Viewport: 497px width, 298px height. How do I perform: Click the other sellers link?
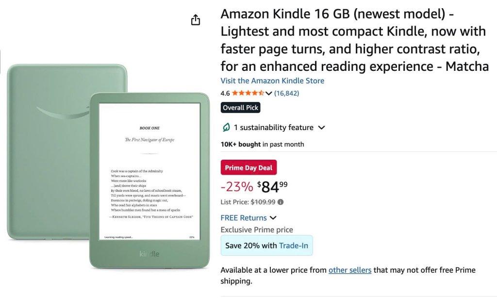350,270
